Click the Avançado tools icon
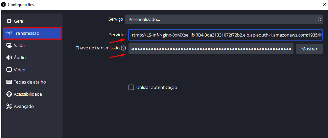Screen dimensions: 328x138 coord(9,106)
